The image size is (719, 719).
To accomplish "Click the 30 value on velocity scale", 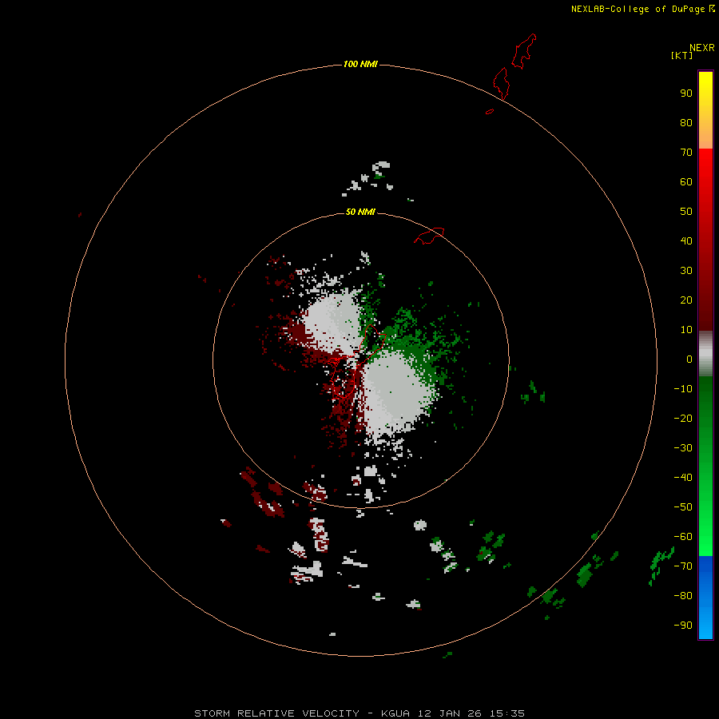I will coord(686,271).
